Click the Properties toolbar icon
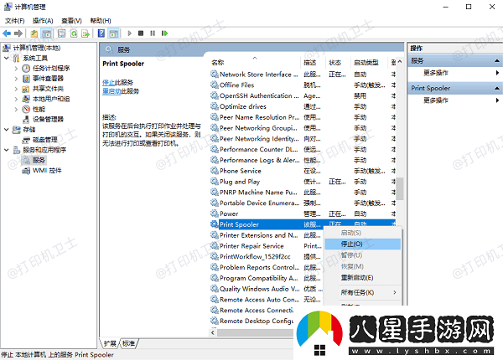Image resolution: width=503 pixels, height=360 pixels. [61, 33]
